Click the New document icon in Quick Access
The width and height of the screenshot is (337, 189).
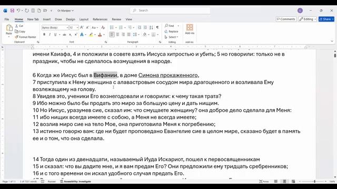(x=39, y=10)
